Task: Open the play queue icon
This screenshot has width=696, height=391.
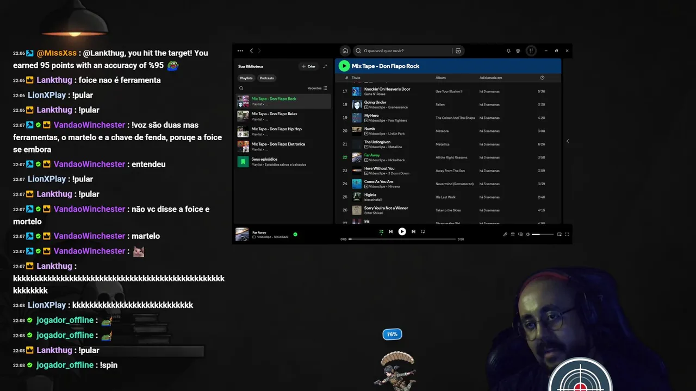Action: point(513,235)
